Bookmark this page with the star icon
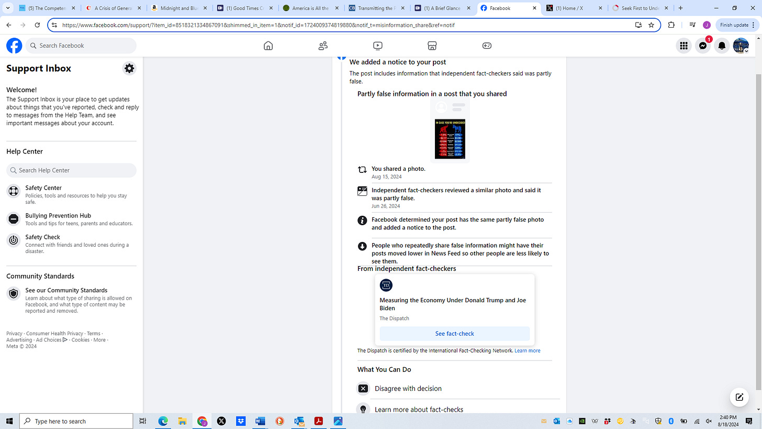The height and width of the screenshot is (429, 762). 651,25
